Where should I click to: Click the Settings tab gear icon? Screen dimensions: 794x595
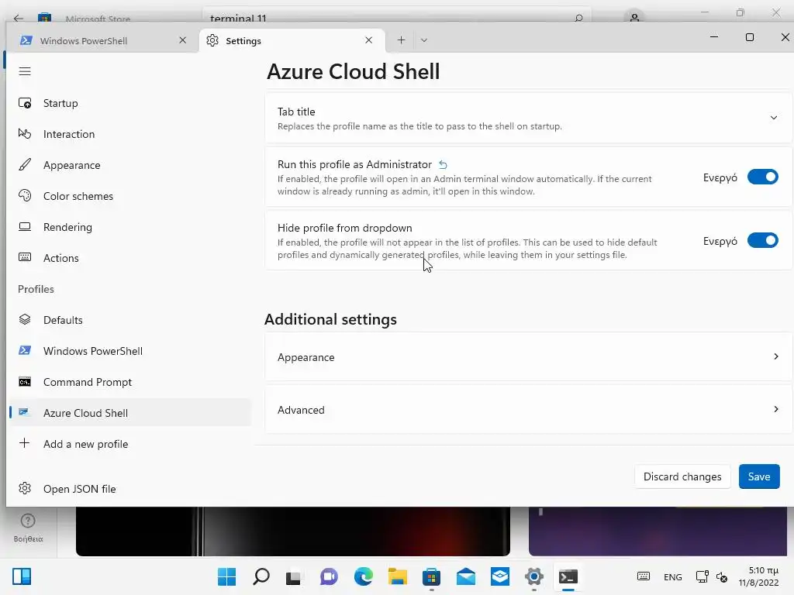click(212, 40)
